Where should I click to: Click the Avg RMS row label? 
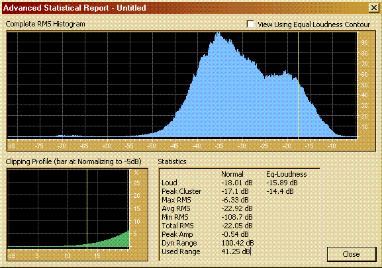click(176, 208)
